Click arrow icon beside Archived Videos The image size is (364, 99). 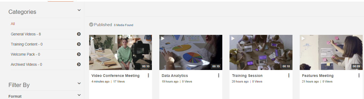point(79,64)
